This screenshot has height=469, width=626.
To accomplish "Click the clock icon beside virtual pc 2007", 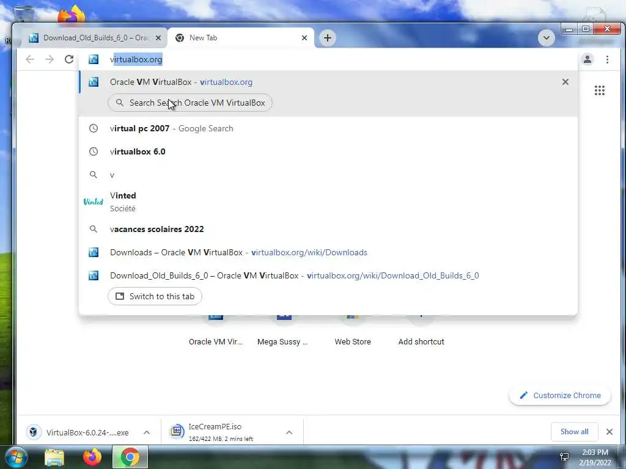I will (94, 128).
